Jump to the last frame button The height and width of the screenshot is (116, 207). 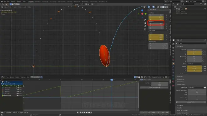click(91, 113)
